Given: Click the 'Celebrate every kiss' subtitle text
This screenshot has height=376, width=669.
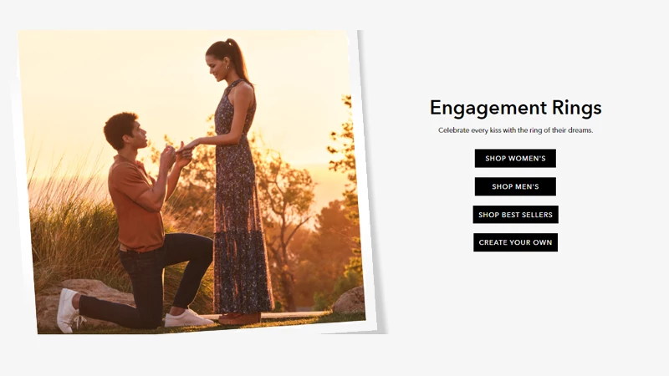Looking at the screenshot, I should pos(515,130).
